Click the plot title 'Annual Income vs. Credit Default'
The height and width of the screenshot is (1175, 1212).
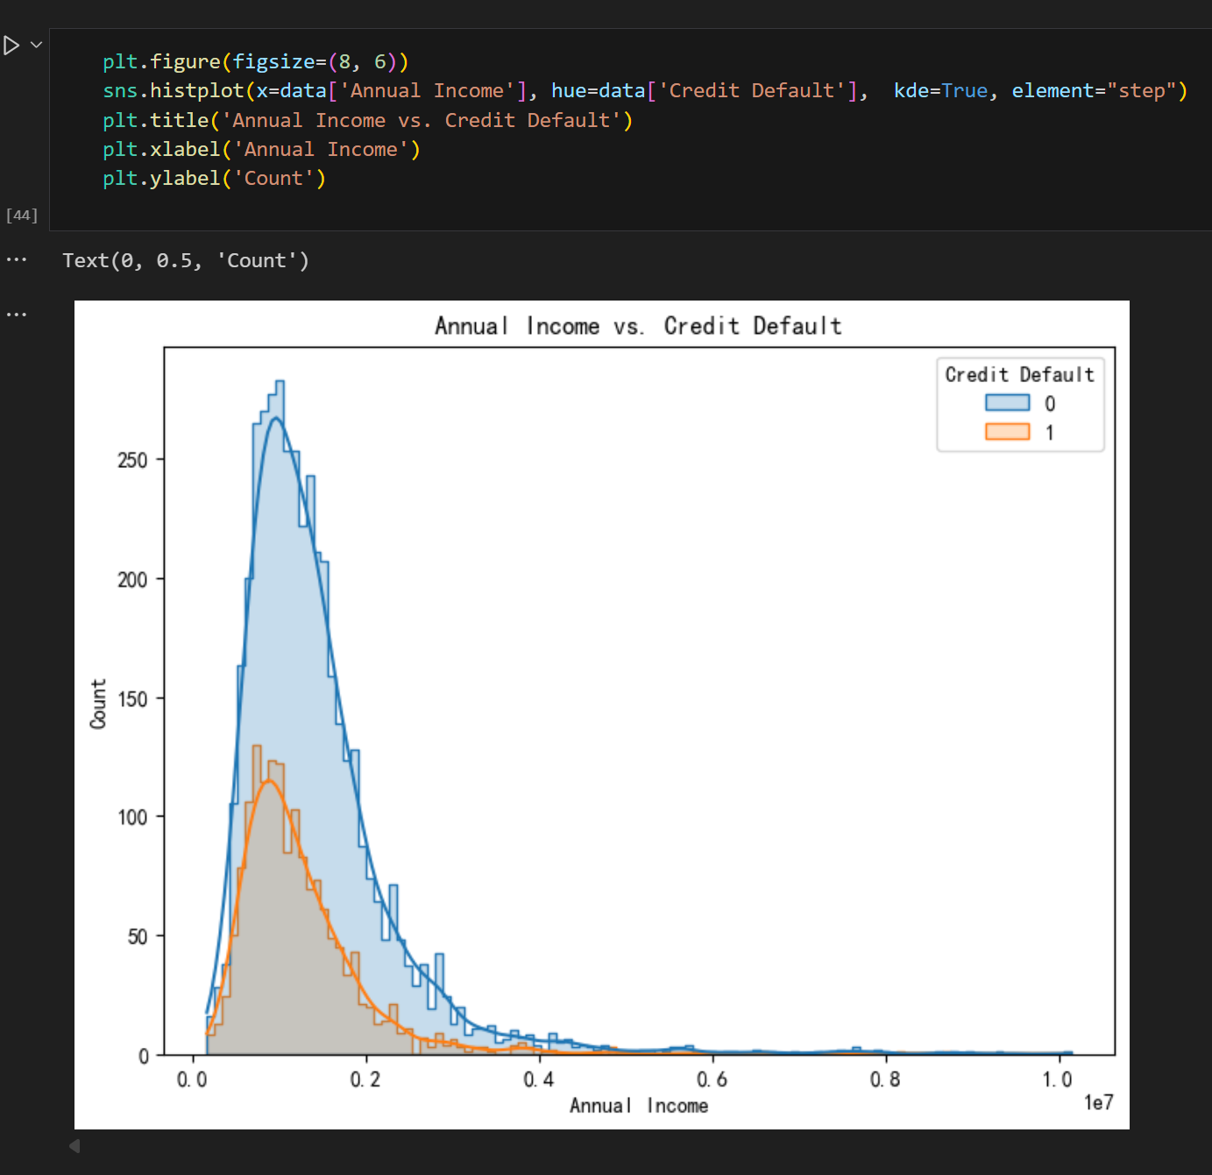[x=638, y=326]
